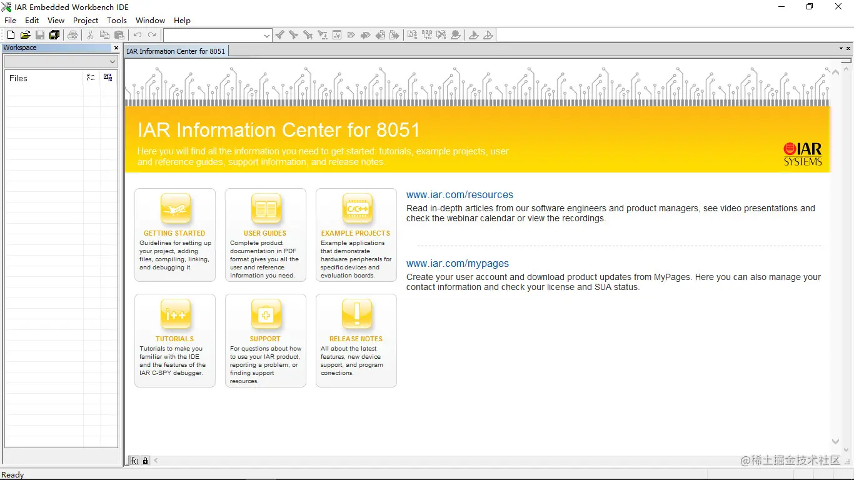The width and height of the screenshot is (854, 480).
Task: Toggle the padlock icon below the editor
Action: [x=145, y=461]
